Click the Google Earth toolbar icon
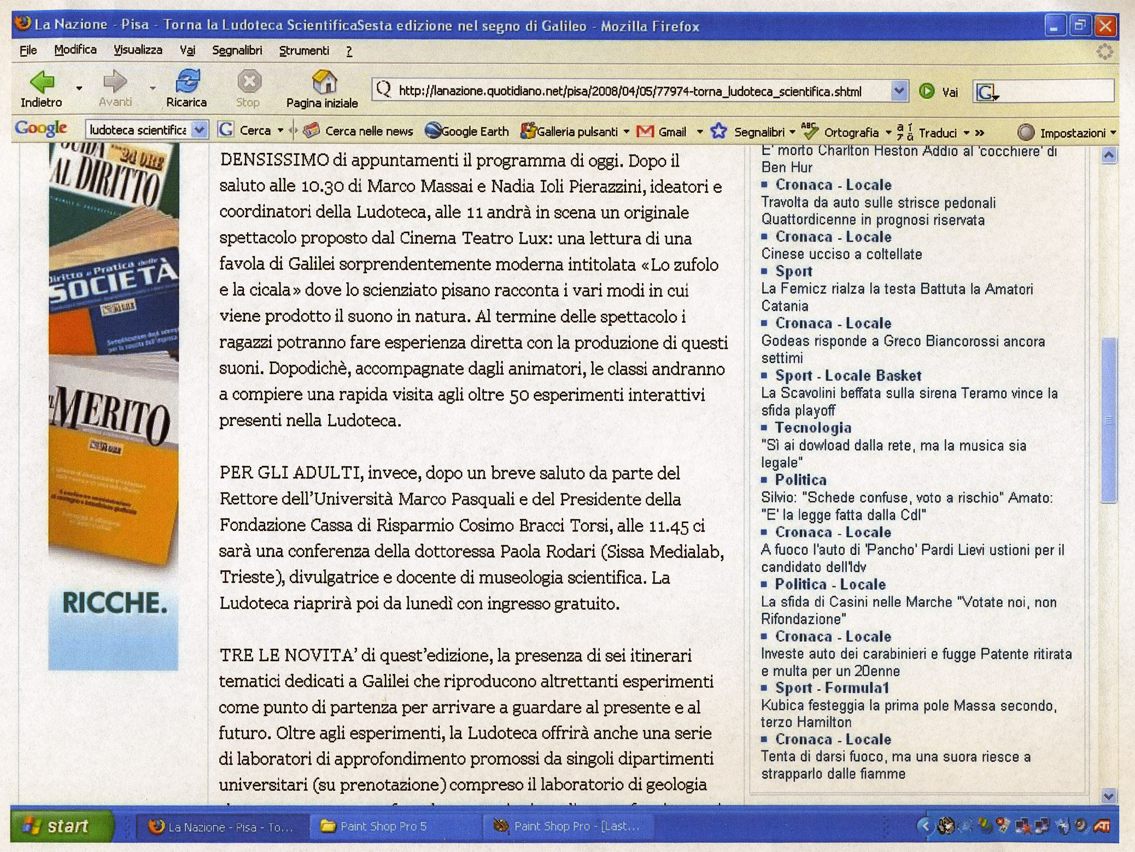1135x852 pixels. click(x=433, y=131)
